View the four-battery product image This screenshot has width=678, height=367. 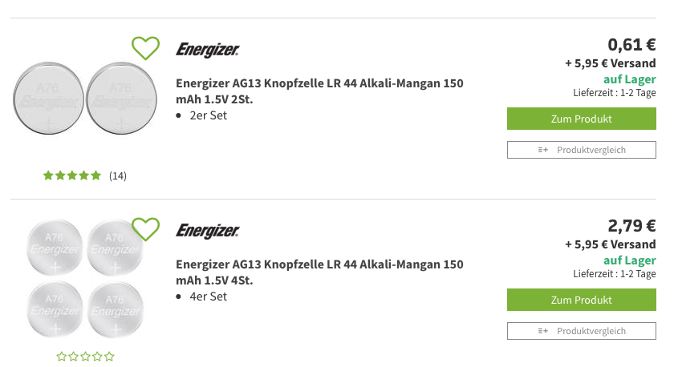[85, 279]
